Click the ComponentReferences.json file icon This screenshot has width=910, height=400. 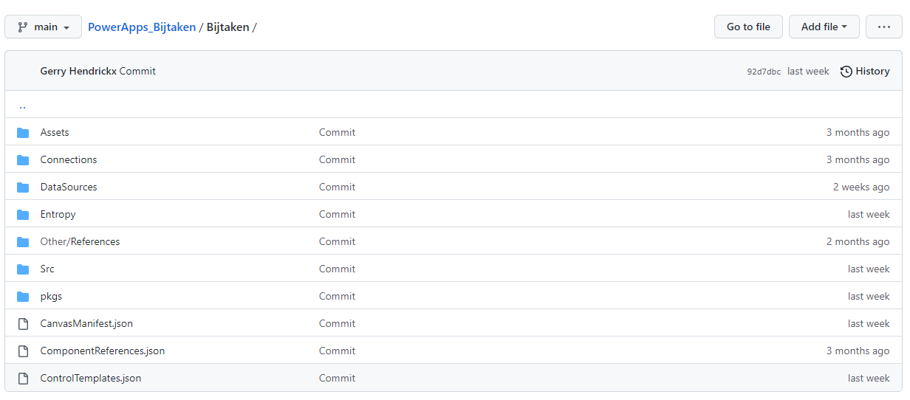click(x=23, y=351)
